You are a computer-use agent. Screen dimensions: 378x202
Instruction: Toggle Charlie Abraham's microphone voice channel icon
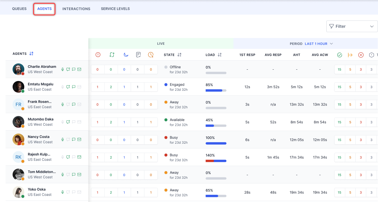click(63, 69)
